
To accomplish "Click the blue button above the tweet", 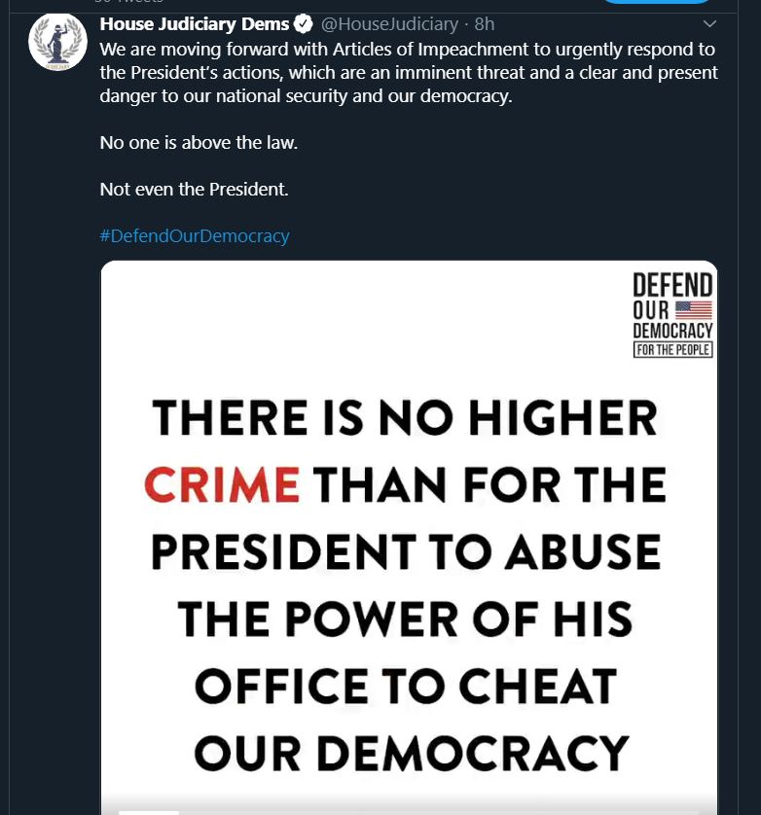I will click(655, 2).
